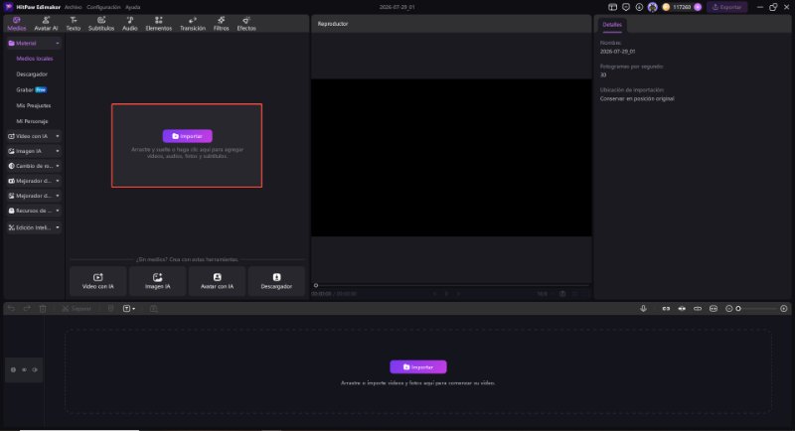Screen dimensions: 795x431
Task: Click Importar in the media panel
Action: click(187, 136)
